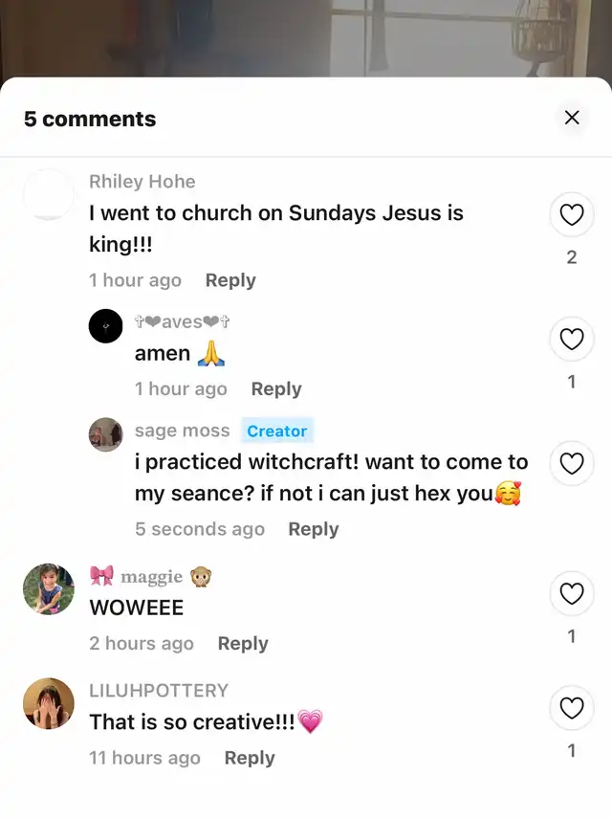
Task: Like maggie's WOWEEE comment
Action: [x=572, y=594]
